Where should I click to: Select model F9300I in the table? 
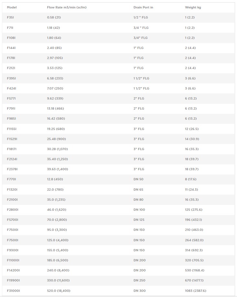(13, 250)
